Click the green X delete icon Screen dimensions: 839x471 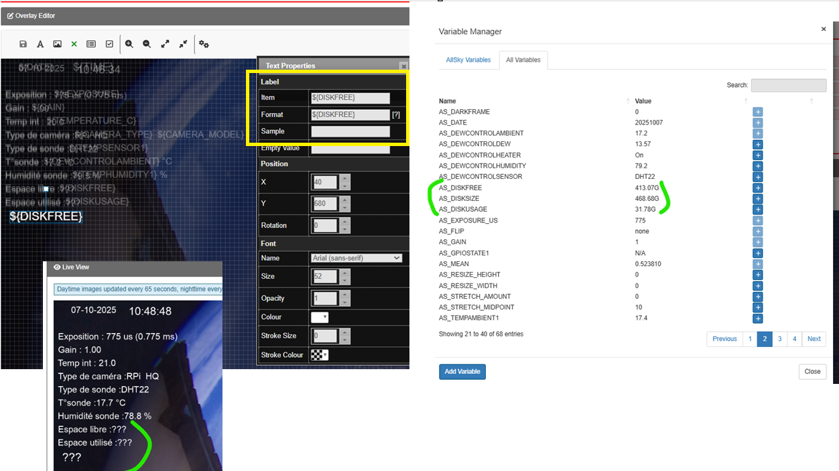coord(74,44)
